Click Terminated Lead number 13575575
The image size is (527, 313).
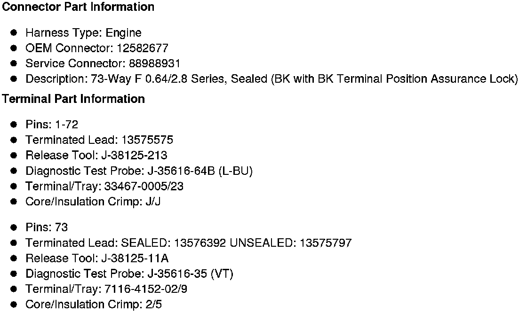coord(147,140)
